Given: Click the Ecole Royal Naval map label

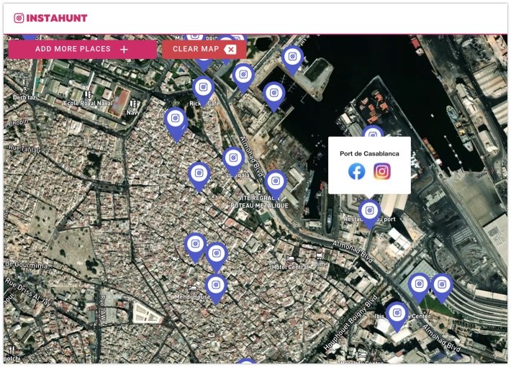Looking at the screenshot, I should coord(88,103).
